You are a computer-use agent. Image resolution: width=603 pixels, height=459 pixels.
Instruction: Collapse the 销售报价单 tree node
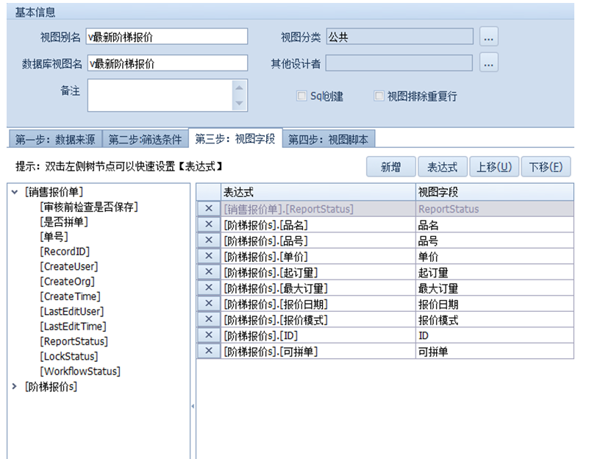(15, 192)
